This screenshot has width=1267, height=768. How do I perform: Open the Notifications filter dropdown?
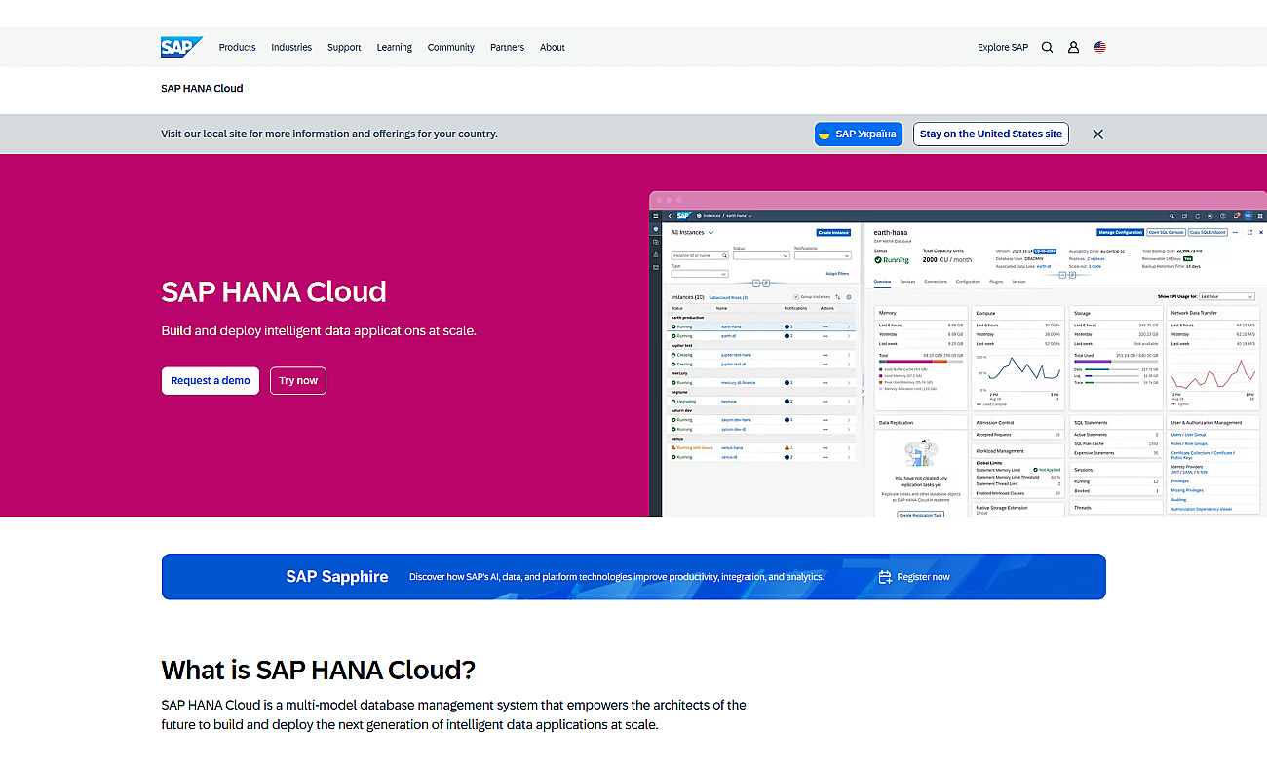click(x=823, y=255)
